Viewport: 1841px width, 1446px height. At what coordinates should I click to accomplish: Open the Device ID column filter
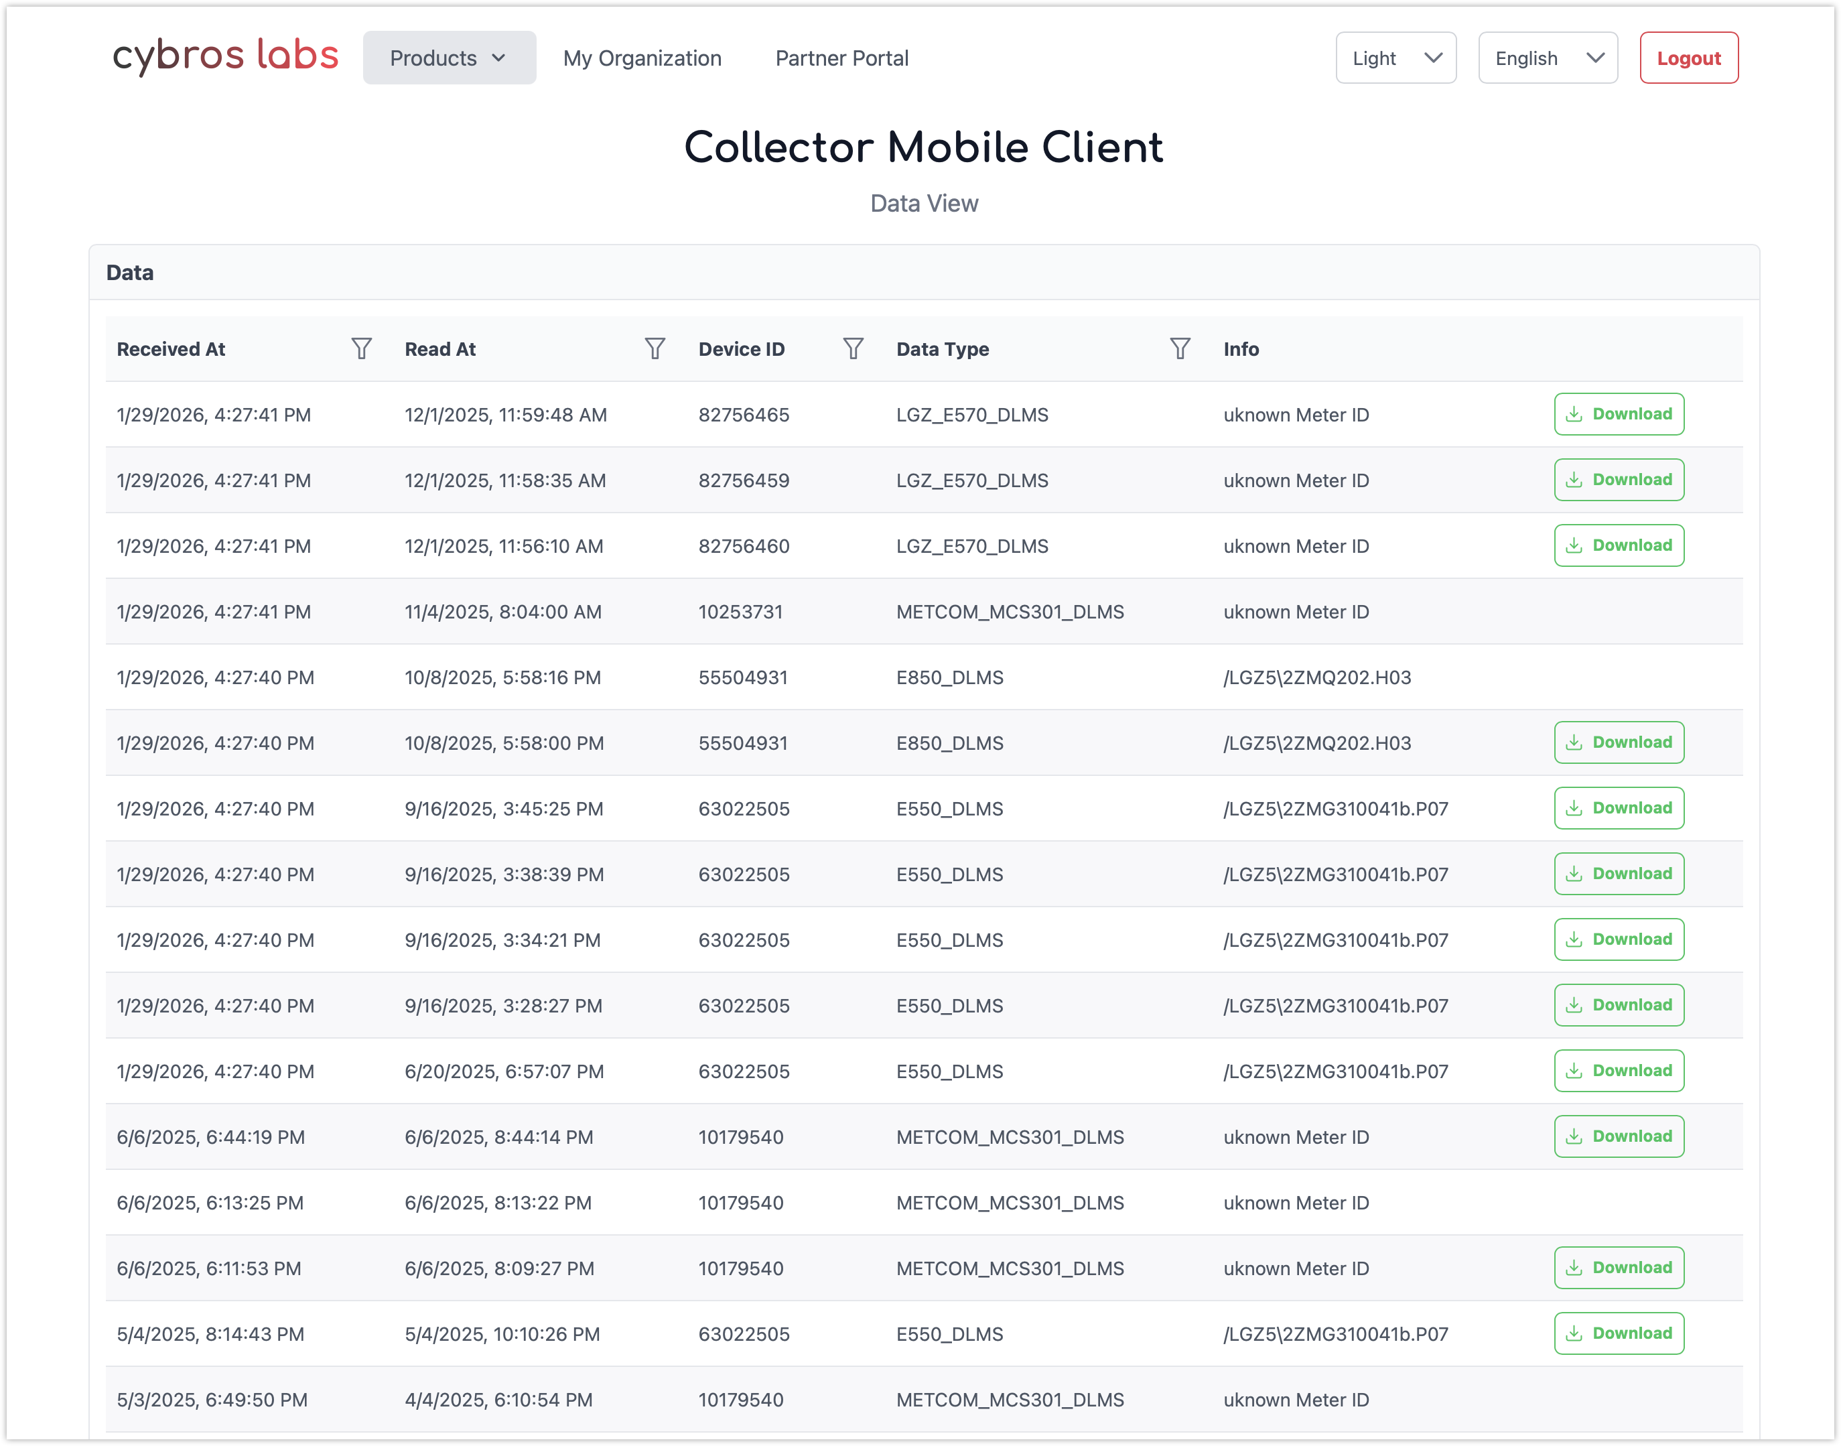tap(854, 349)
